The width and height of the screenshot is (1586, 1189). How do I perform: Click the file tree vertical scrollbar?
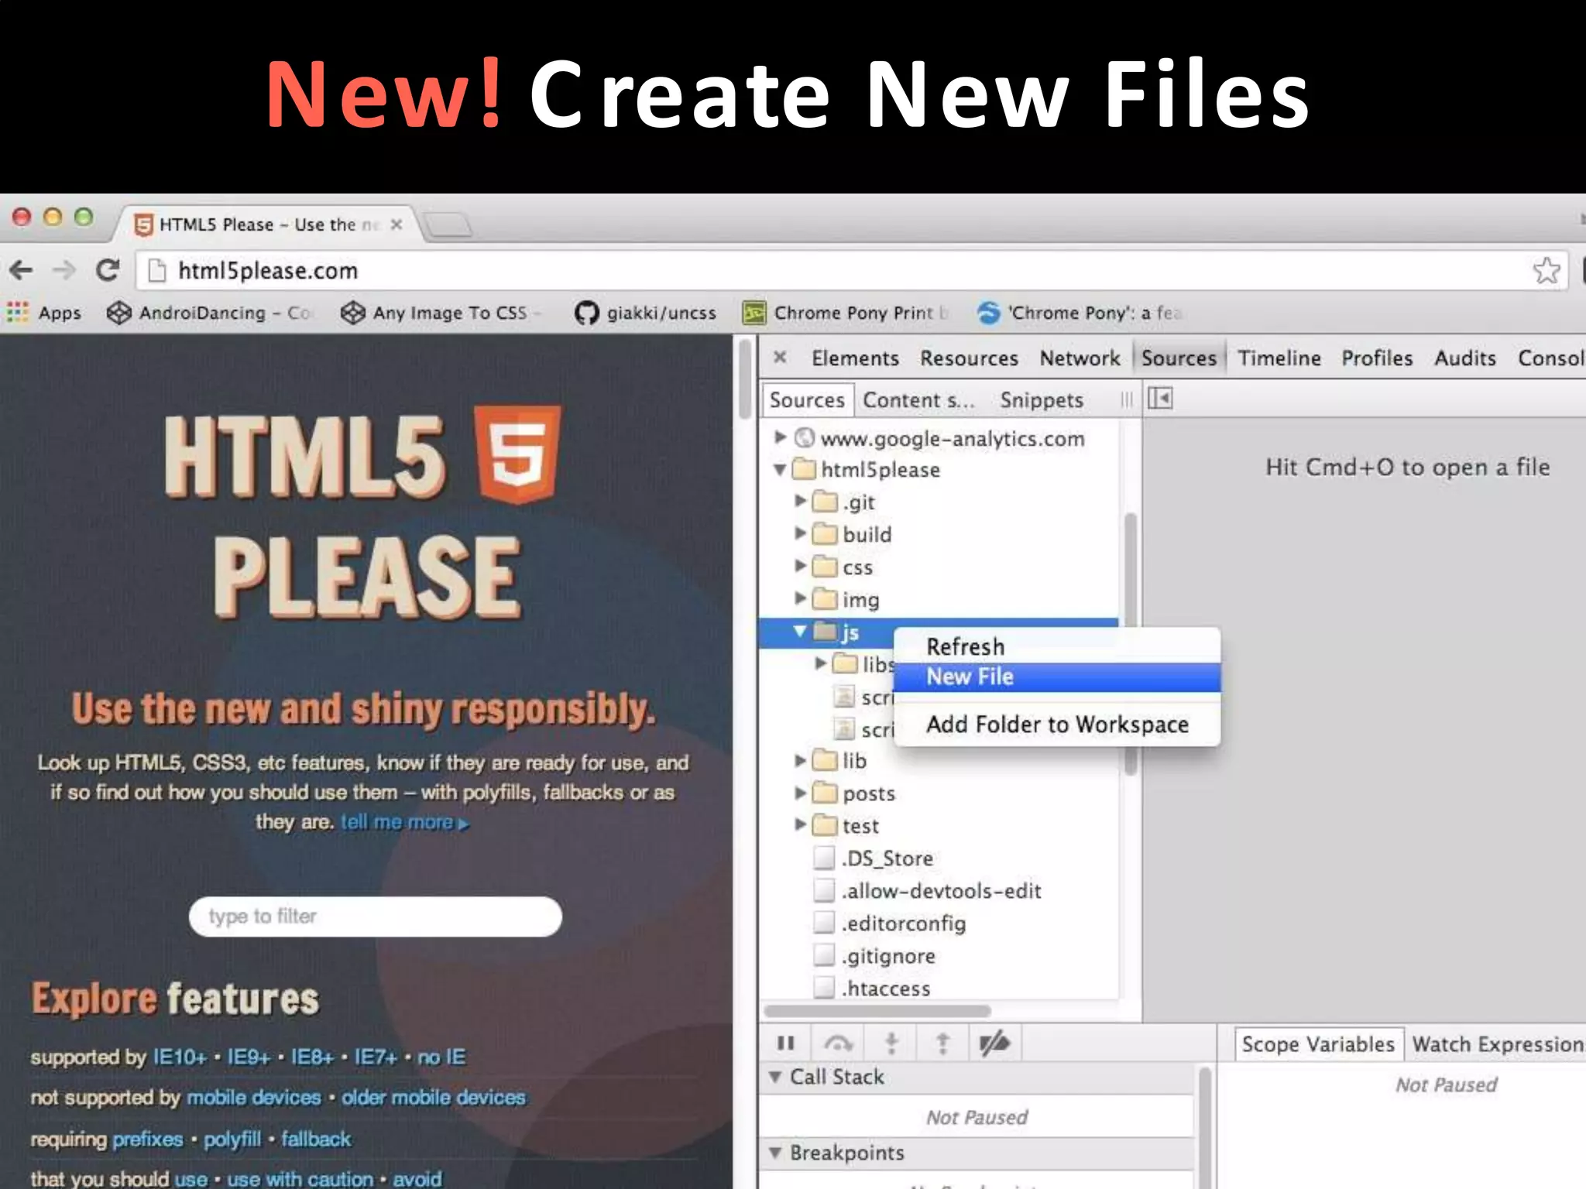pyautogui.click(x=1131, y=642)
